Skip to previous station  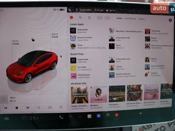click(x=6, y=108)
